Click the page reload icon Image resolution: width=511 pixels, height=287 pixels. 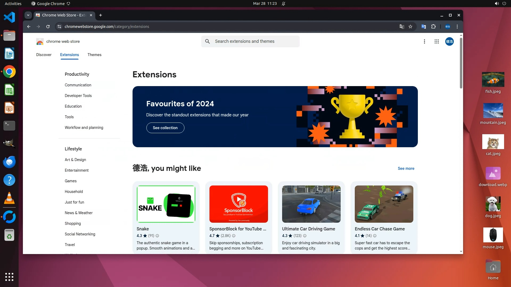48,27
